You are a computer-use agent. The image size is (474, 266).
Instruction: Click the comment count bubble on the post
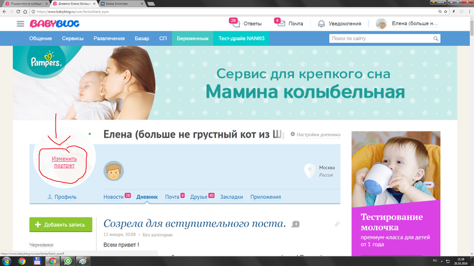tap(295, 224)
